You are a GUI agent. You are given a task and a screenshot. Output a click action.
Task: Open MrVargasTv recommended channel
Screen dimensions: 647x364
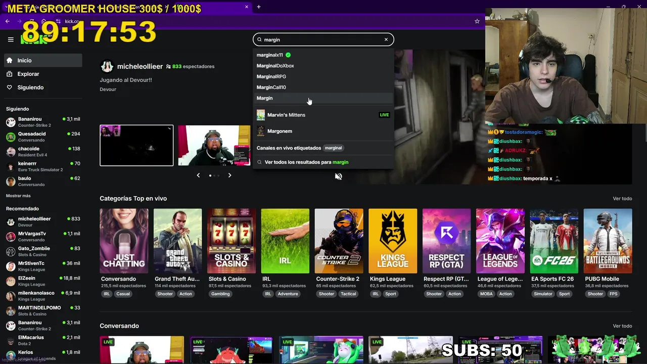(43, 237)
